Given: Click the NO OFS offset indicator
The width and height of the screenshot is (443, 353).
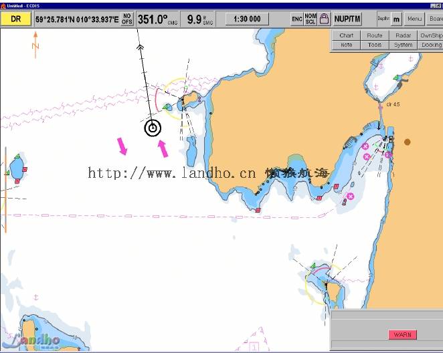Looking at the screenshot, I should pyautogui.click(x=127, y=19).
